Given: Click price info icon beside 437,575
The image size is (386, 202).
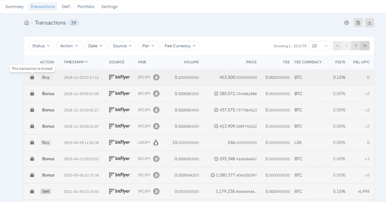Looking at the screenshot, I should pyautogui.click(x=216, y=110).
